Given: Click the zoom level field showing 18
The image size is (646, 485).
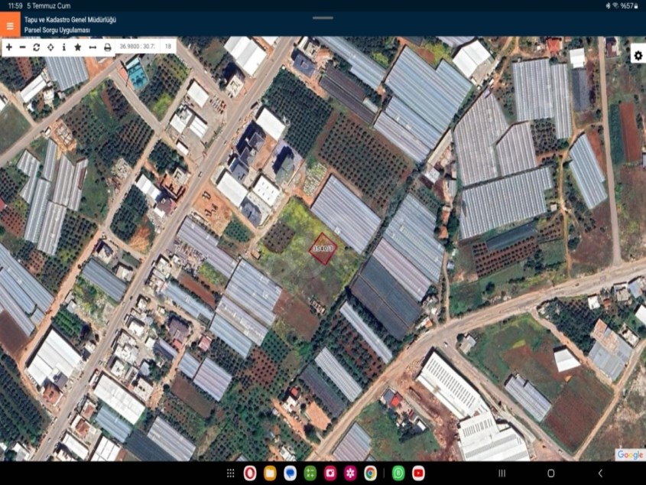Looking at the screenshot, I should click(167, 47).
